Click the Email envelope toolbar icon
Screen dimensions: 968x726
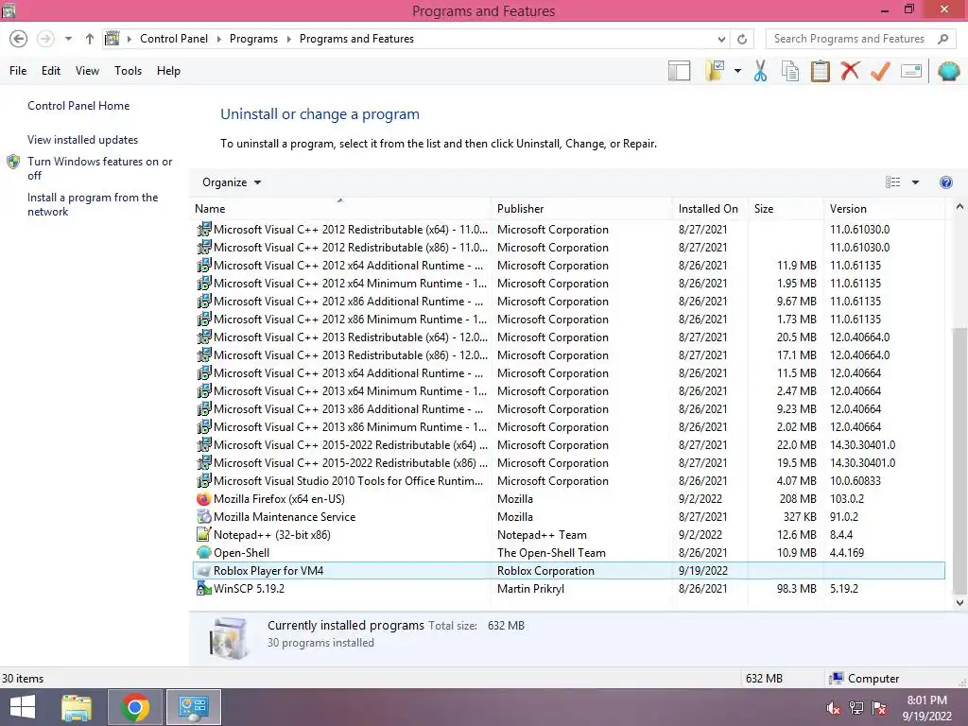911,71
